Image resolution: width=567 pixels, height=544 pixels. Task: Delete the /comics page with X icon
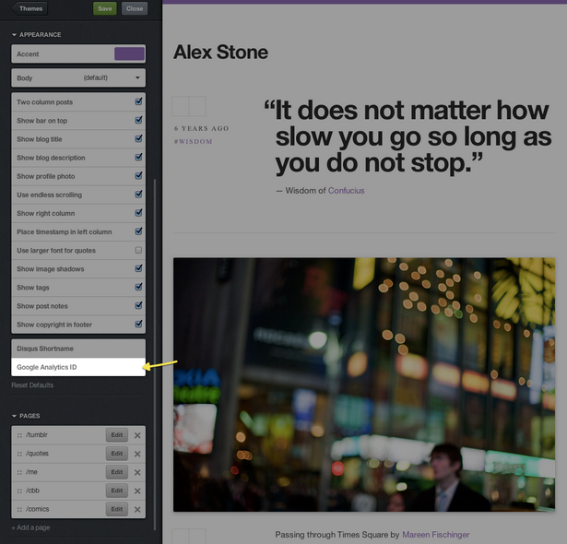137,509
